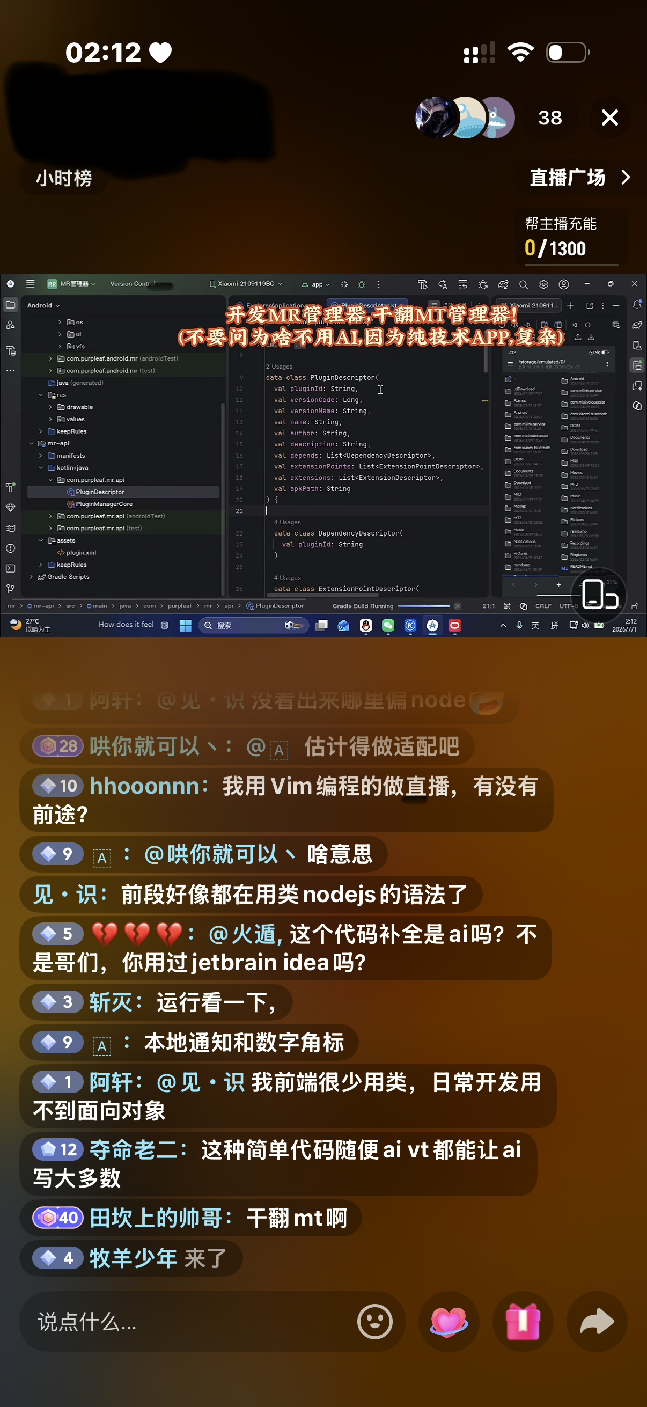
Task: Open the Notifications bell in right sidebar
Action: 637,305
